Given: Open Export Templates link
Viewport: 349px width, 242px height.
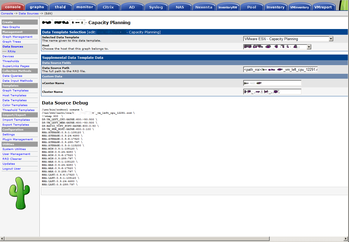Looking at the screenshot, I should pyautogui.click(x=16, y=125).
